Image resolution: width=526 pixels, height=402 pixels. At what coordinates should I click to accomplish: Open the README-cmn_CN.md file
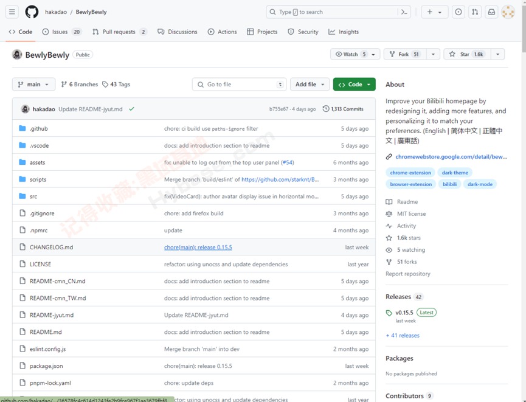[x=57, y=281]
